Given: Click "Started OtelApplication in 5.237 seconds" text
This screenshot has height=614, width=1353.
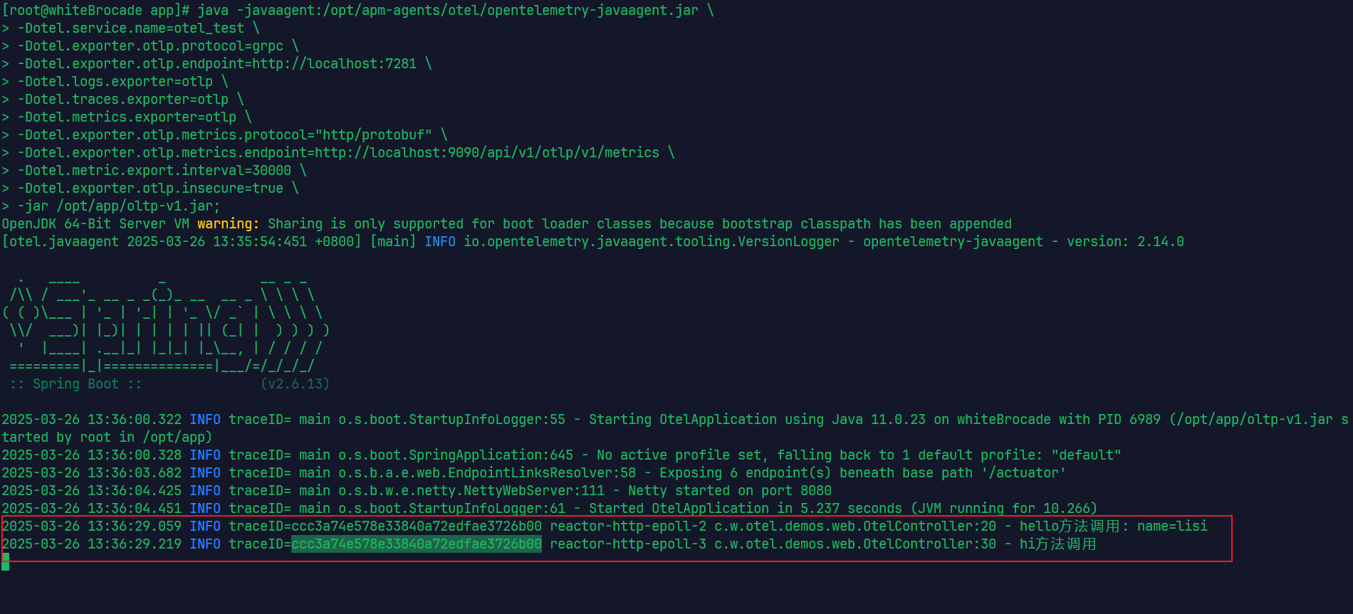Looking at the screenshot, I should click(x=746, y=509).
